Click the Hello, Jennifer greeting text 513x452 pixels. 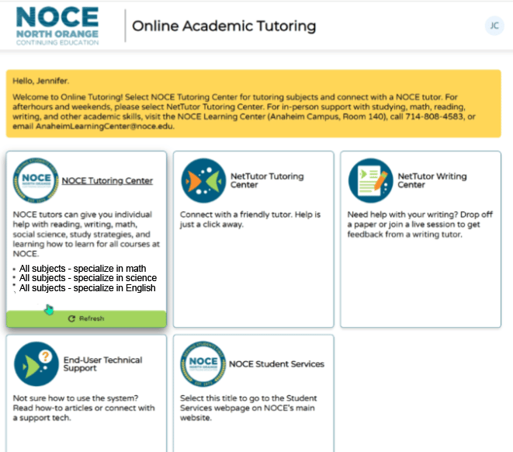coord(40,81)
